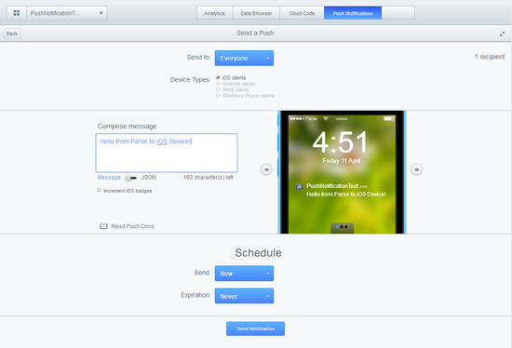Open the Send Now schedule dropdown
This screenshot has height=348, width=512.
point(244,274)
